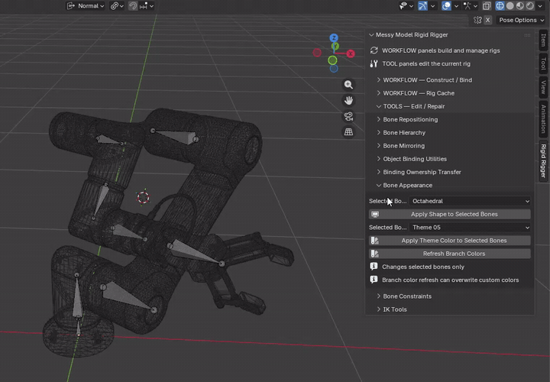550x382 pixels.
Task: Open the Pose Options dropdown
Action: pos(521,20)
